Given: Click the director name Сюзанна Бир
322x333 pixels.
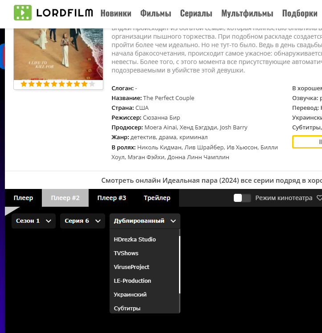Looking at the screenshot, I should click(x=161, y=118).
